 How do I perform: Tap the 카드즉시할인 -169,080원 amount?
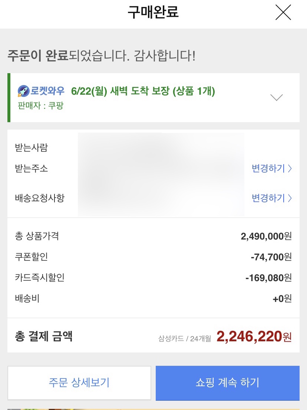pyautogui.click(x=268, y=278)
